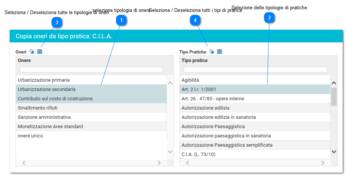Select Art. 26 . 47/85 - opere interne
The image size is (346, 176).
click(255, 98)
